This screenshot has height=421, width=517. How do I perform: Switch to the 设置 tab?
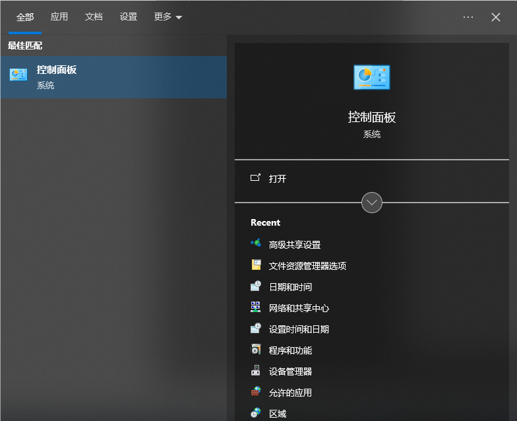click(x=128, y=17)
